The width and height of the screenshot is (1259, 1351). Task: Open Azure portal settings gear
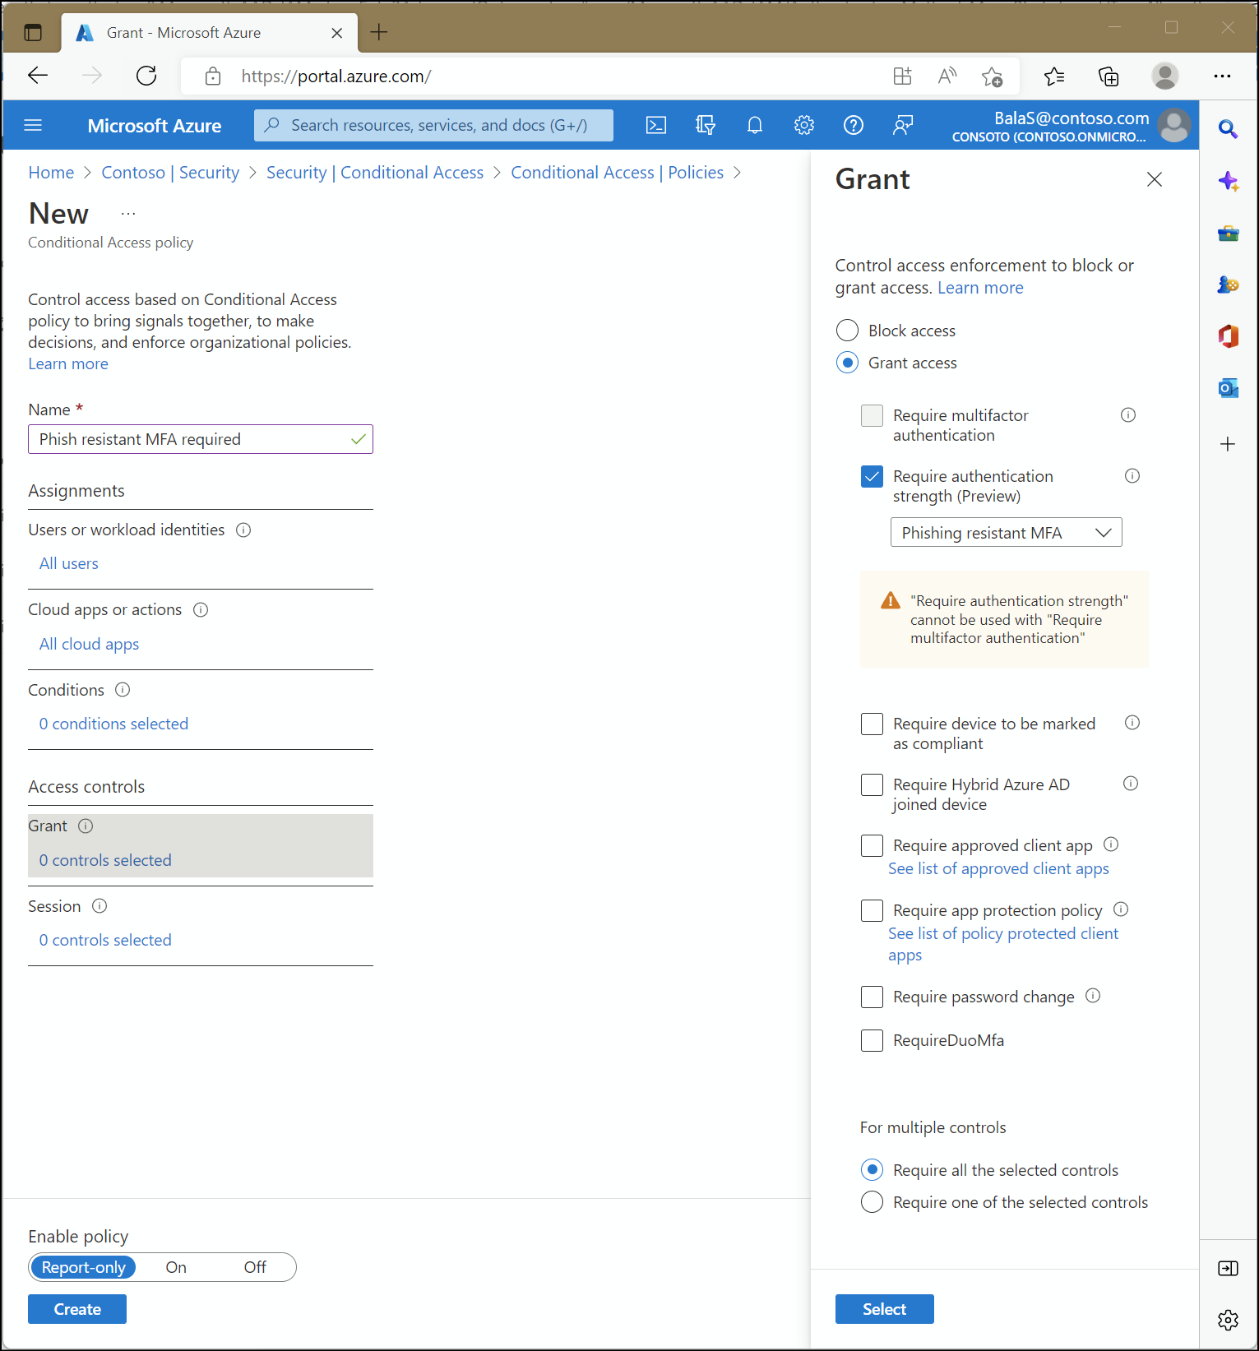point(803,125)
